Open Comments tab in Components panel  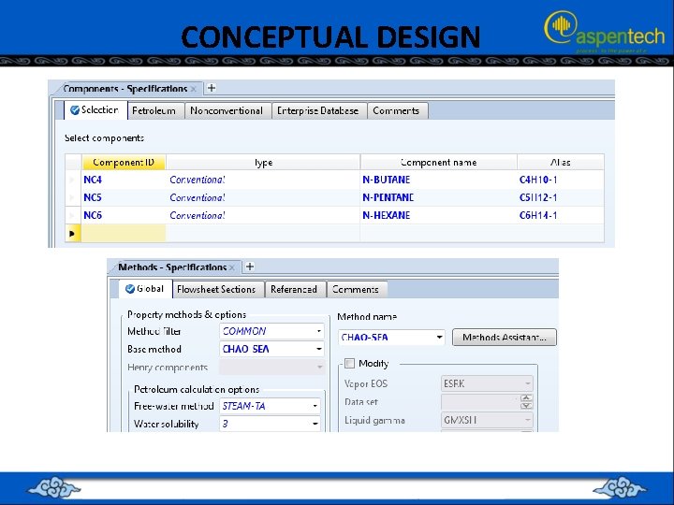(x=396, y=110)
